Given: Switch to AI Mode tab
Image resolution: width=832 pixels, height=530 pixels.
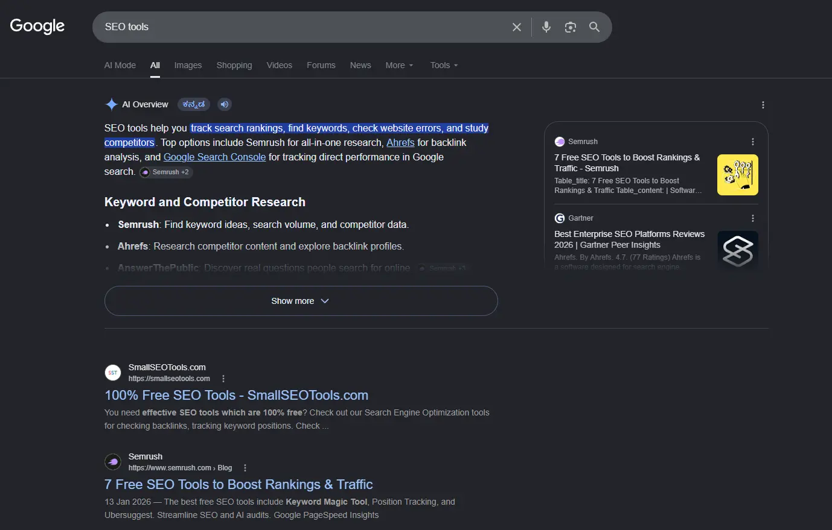Looking at the screenshot, I should click(x=120, y=65).
